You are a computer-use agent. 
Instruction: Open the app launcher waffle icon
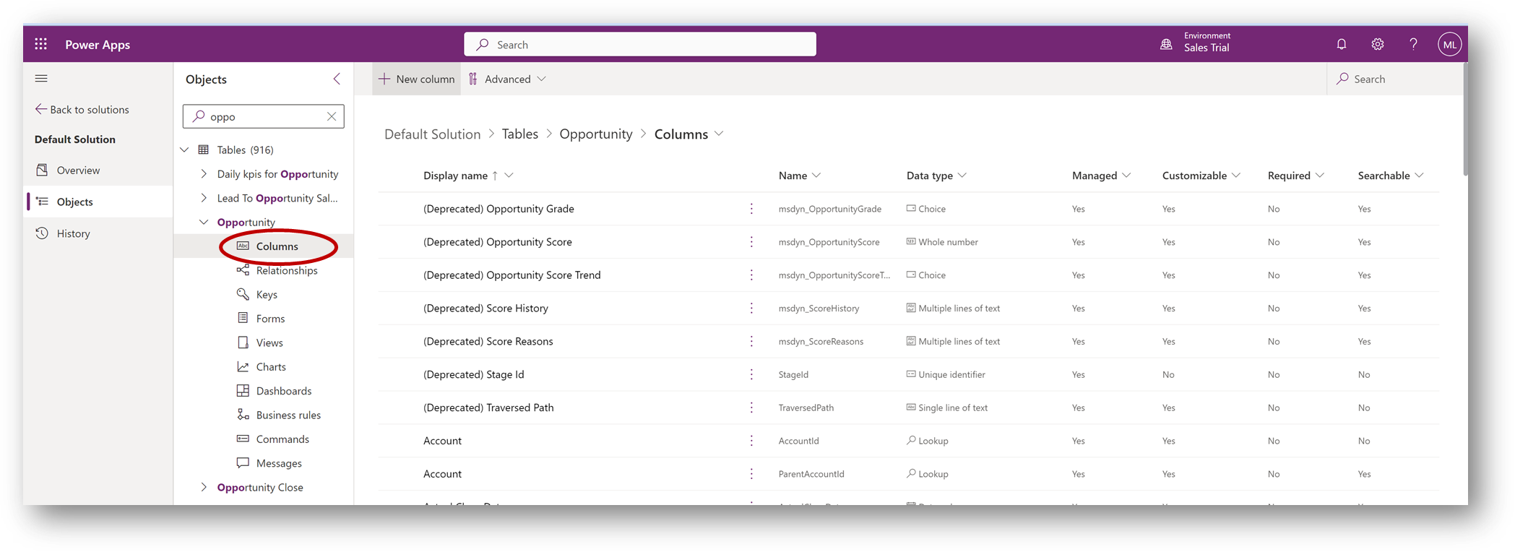click(41, 44)
